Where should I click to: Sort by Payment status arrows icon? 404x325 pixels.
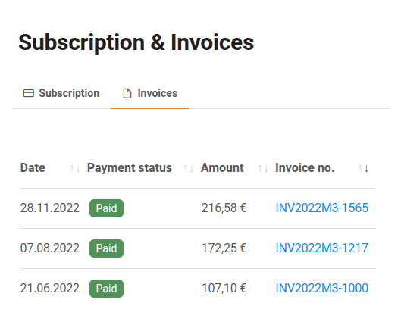(x=188, y=169)
